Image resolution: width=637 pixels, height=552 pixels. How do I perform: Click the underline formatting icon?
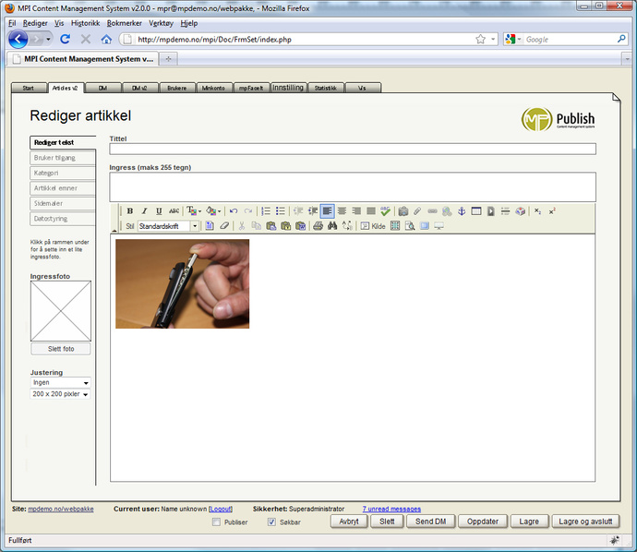point(159,211)
